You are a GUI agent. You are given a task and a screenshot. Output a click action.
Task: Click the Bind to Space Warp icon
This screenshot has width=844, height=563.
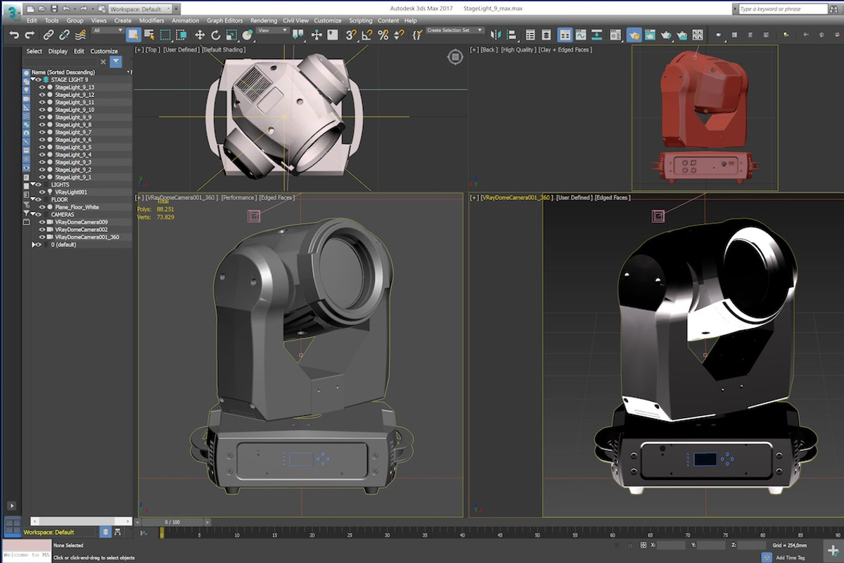[80, 34]
